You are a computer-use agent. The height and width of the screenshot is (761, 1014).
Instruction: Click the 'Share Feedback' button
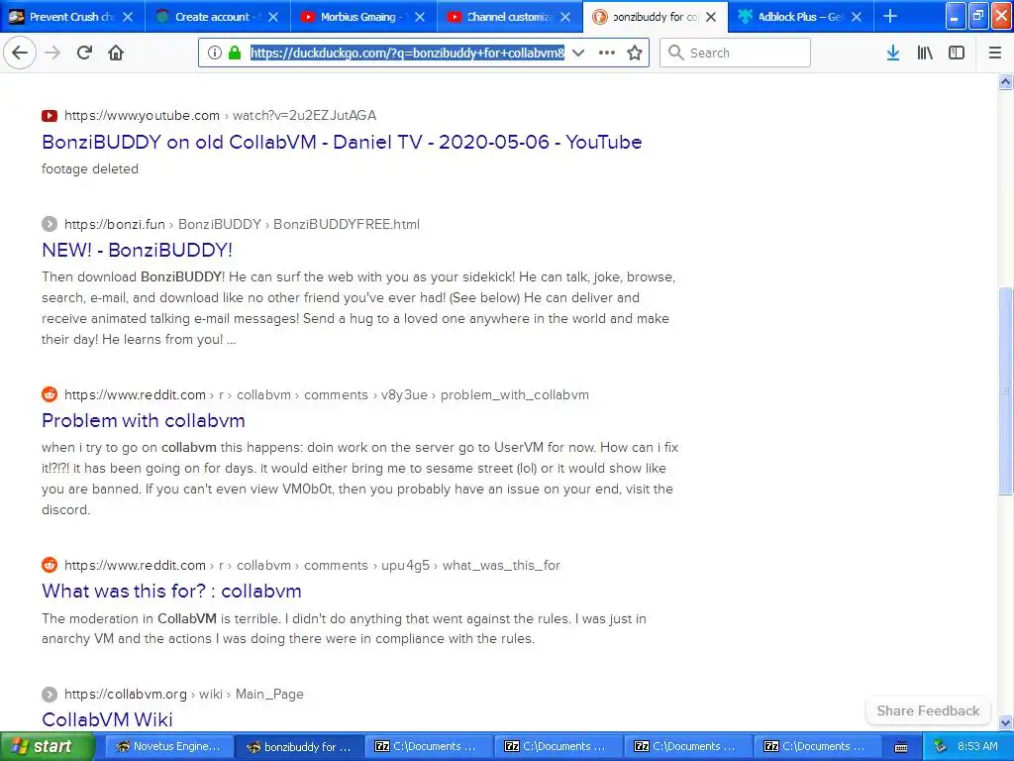928,710
